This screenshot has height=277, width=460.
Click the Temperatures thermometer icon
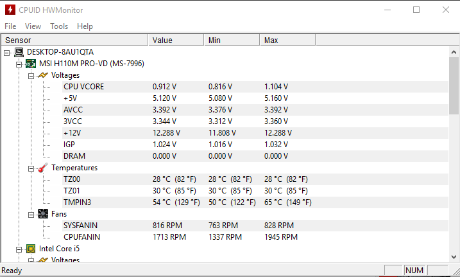click(x=43, y=168)
